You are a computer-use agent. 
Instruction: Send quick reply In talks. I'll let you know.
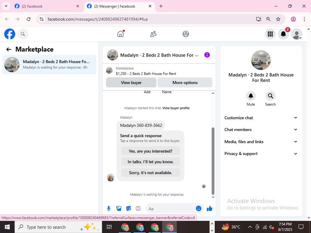(x=151, y=162)
